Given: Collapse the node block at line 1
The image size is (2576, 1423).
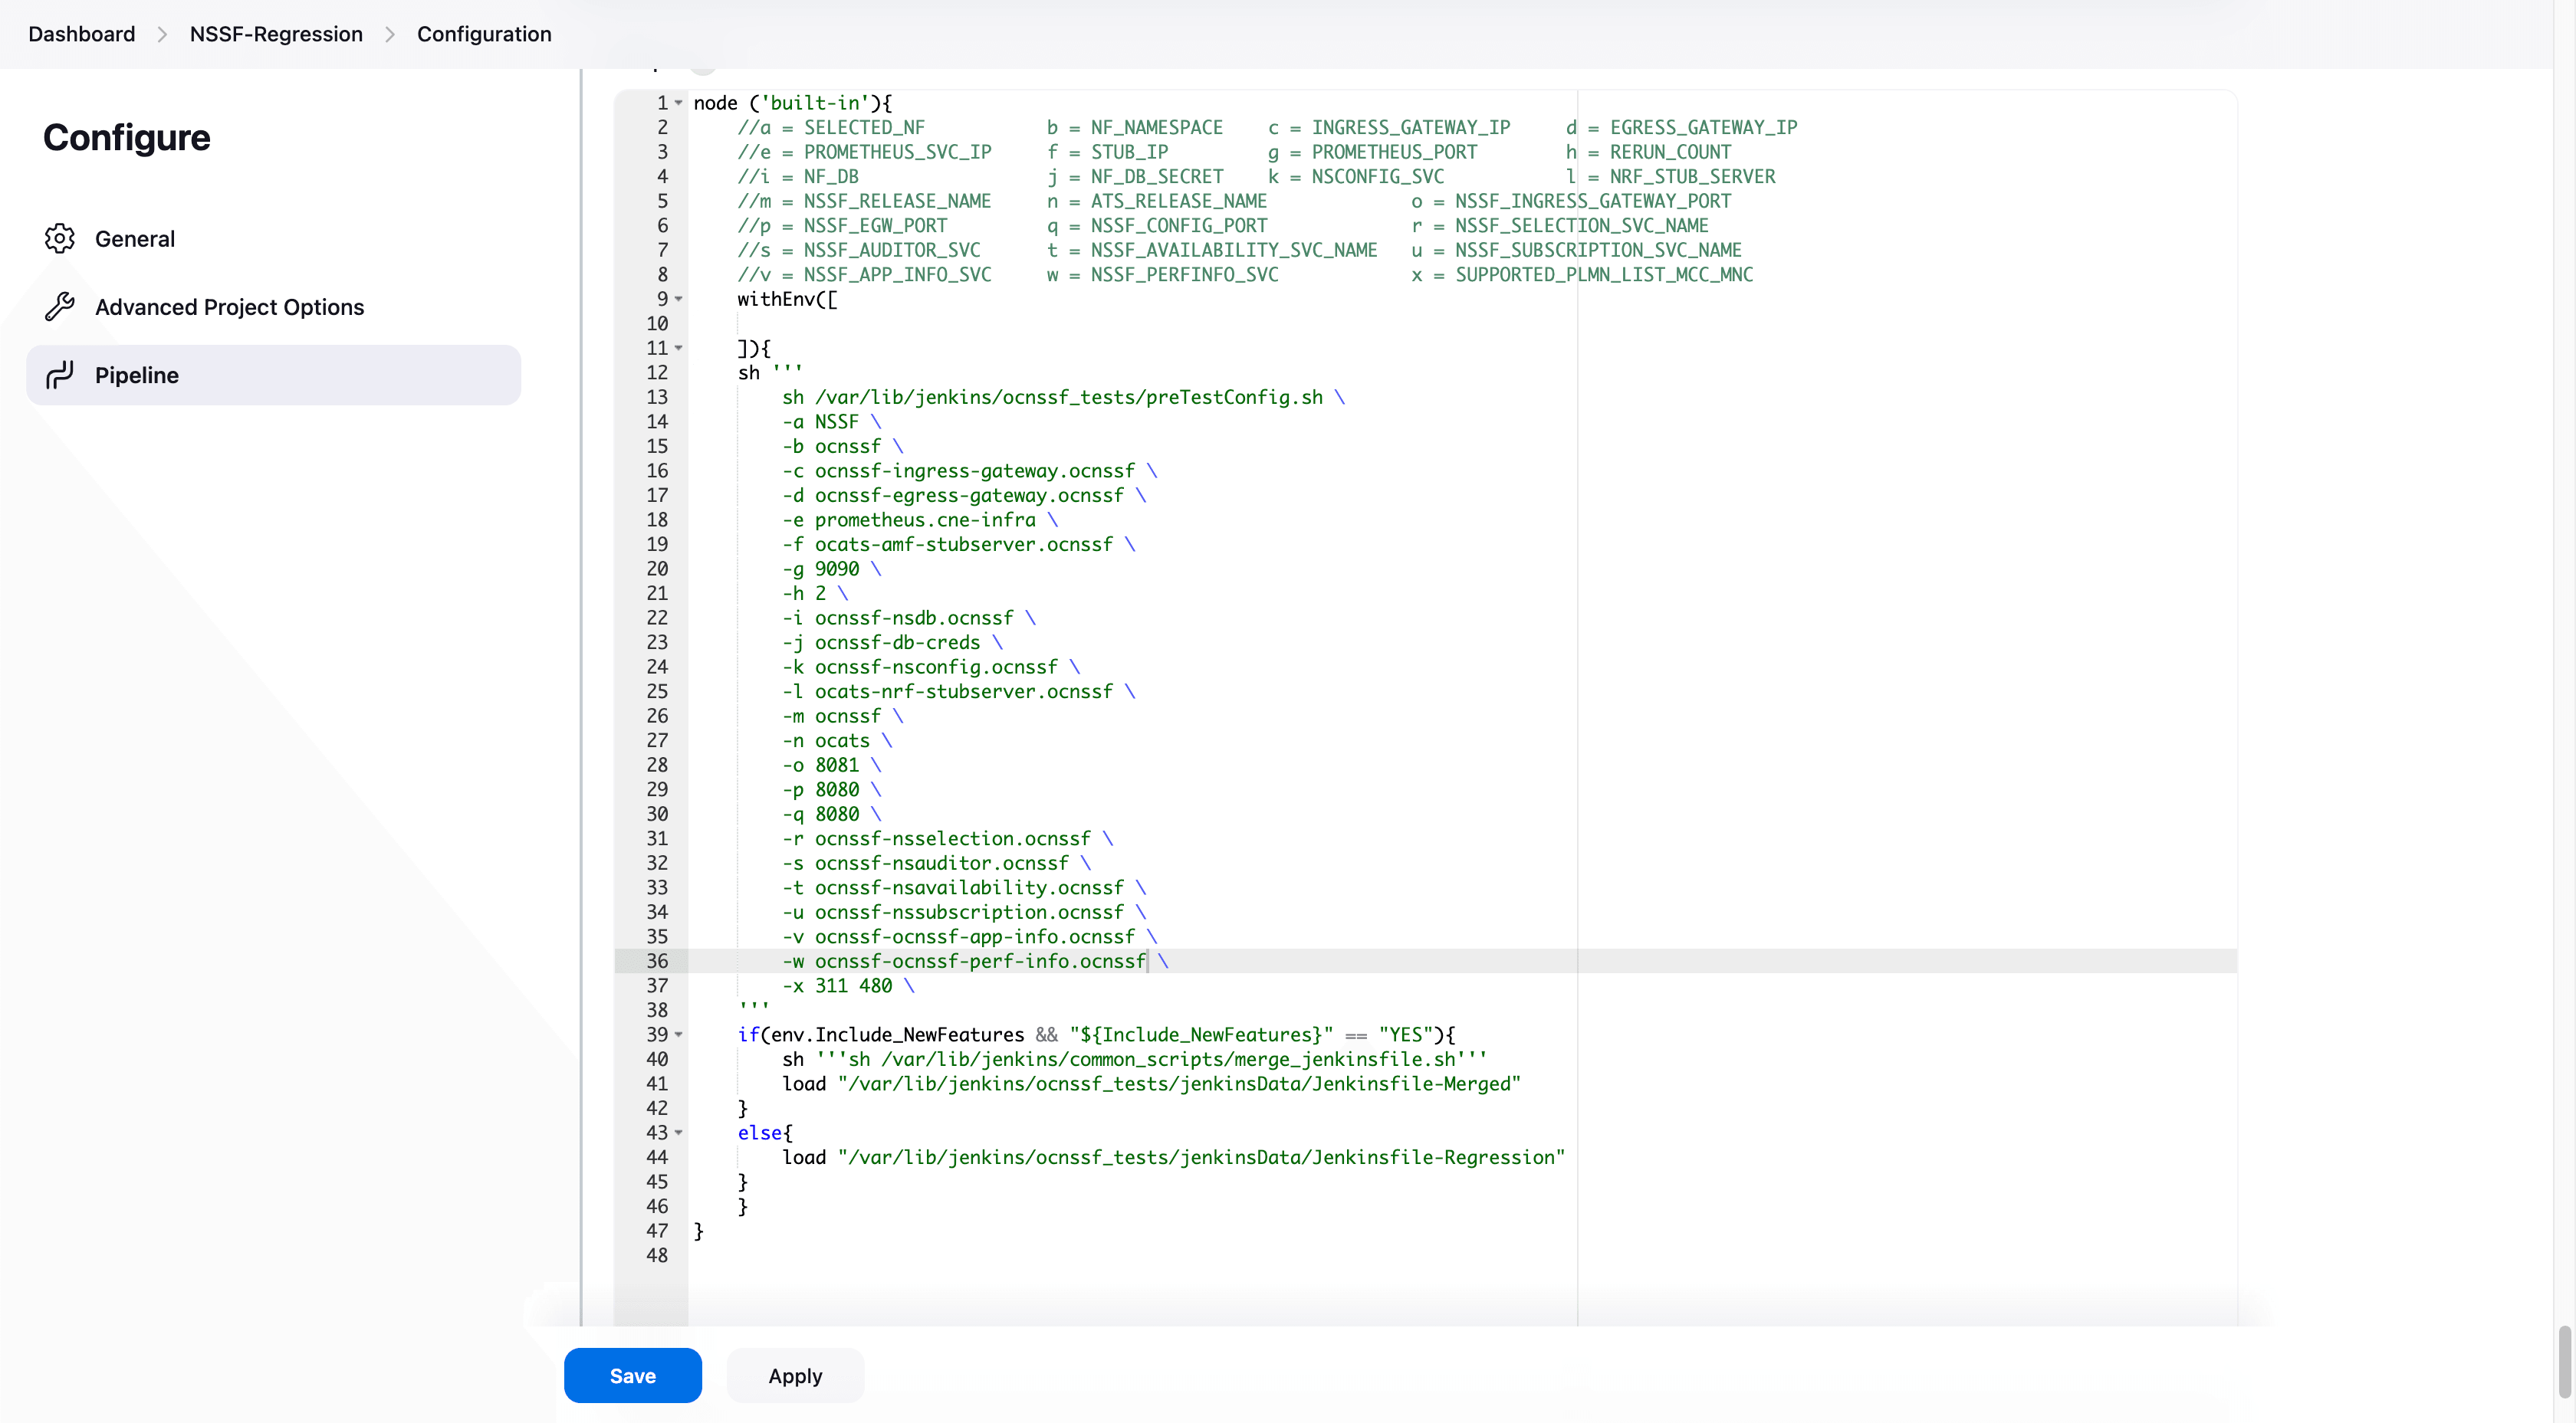Looking at the screenshot, I should click(678, 102).
